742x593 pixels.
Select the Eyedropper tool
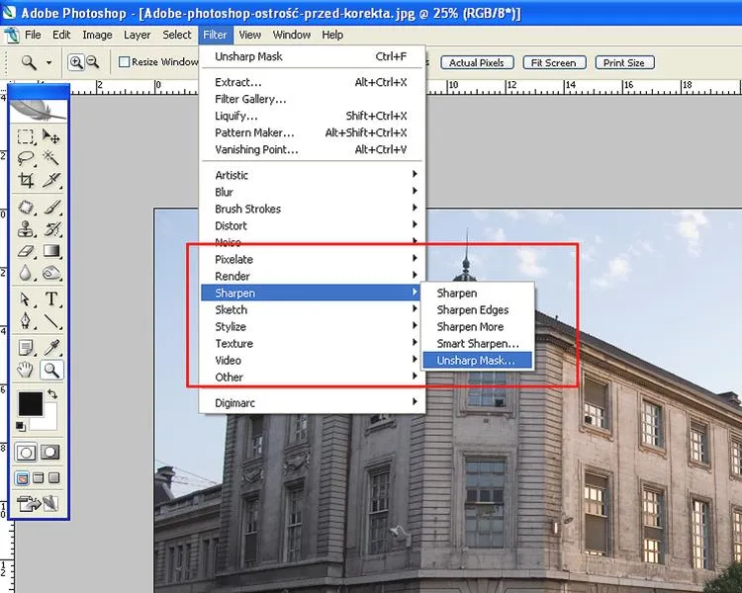click(51, 348)
